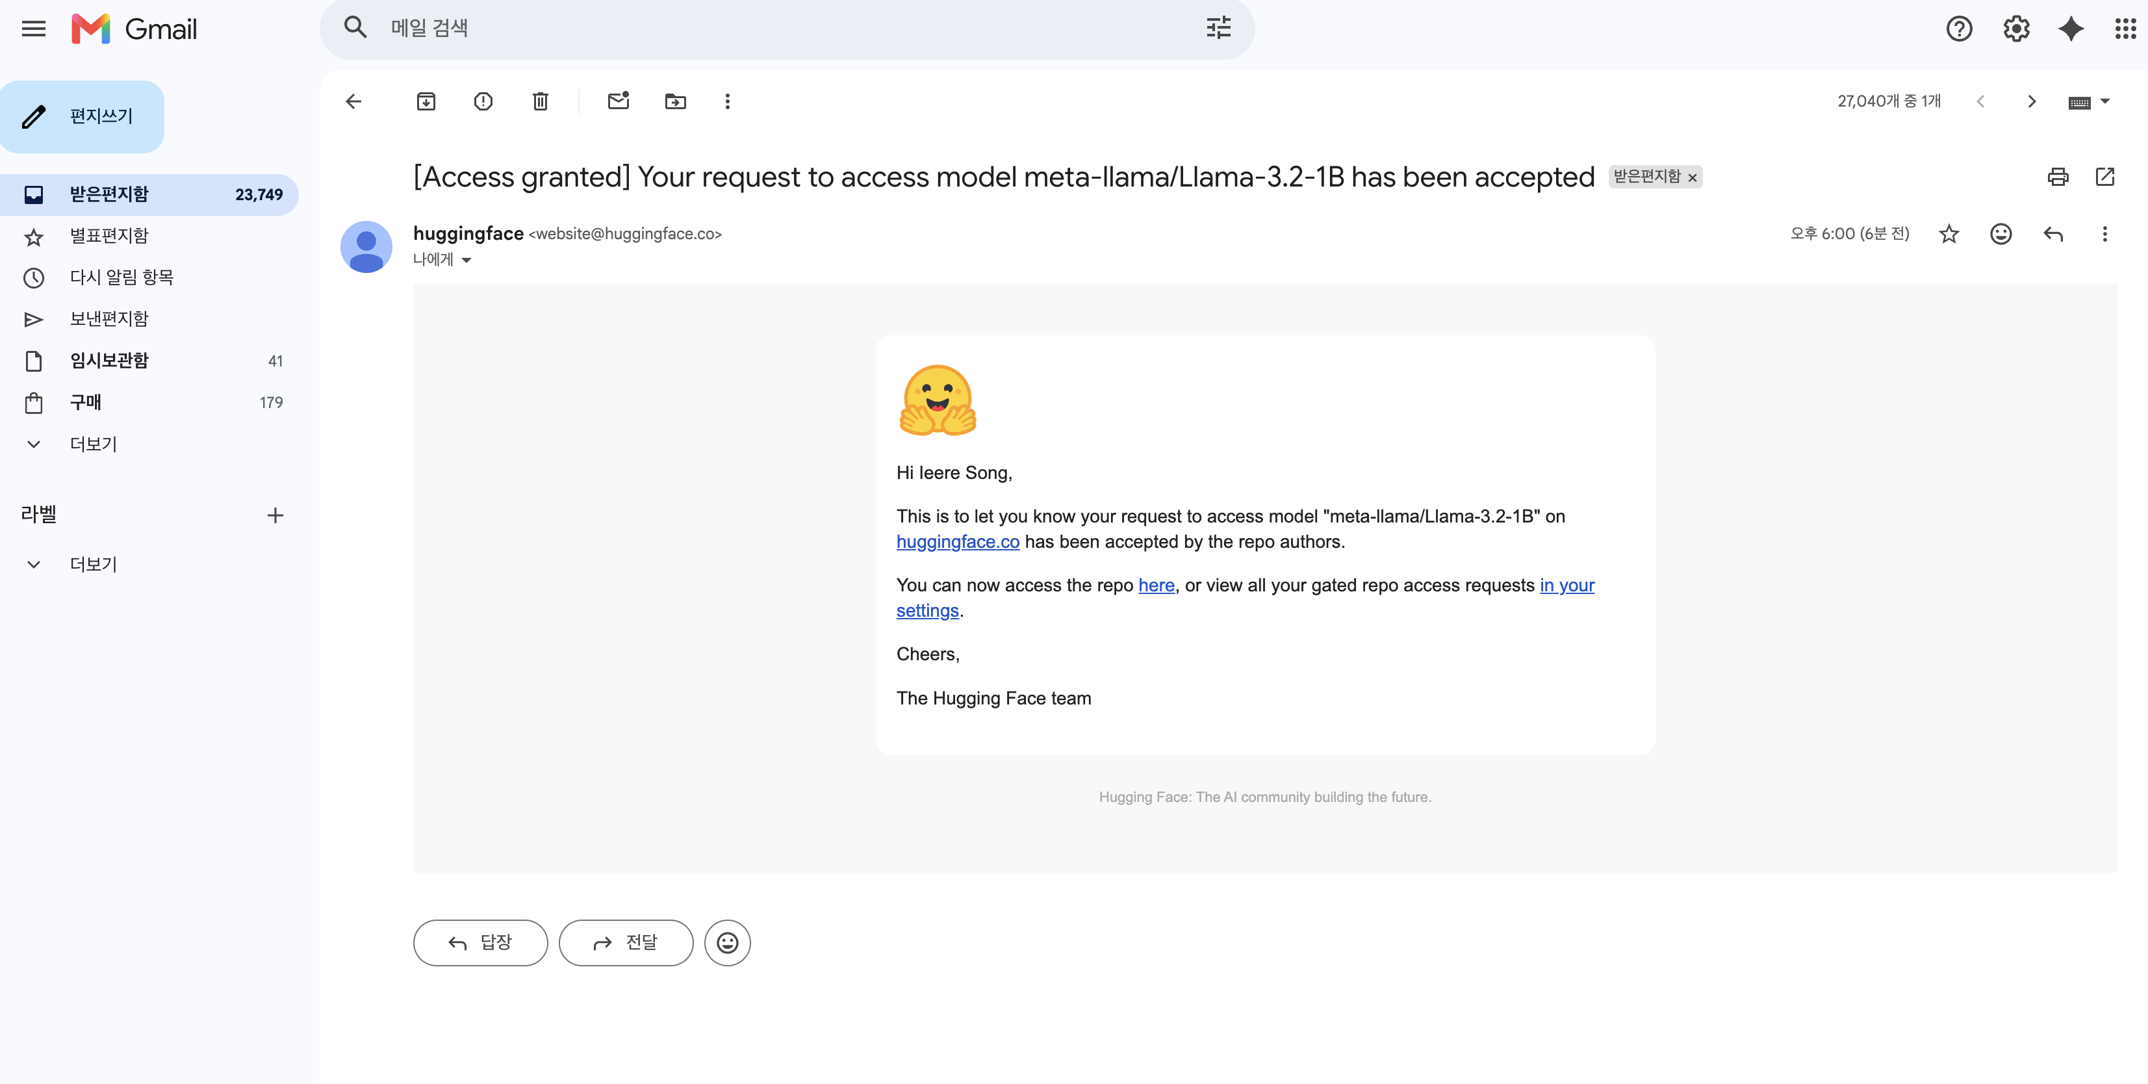Open the 'here' repo link
The height and width of the screenshot is (1084, 2148).
tap(1156, 586)
